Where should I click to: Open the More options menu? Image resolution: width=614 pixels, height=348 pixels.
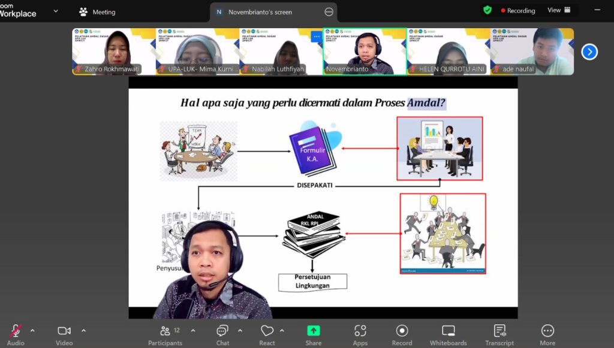point(547,335)
